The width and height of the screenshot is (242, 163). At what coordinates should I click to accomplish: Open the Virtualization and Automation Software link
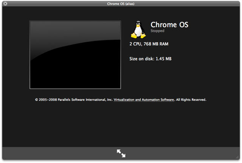coord(144,100)
